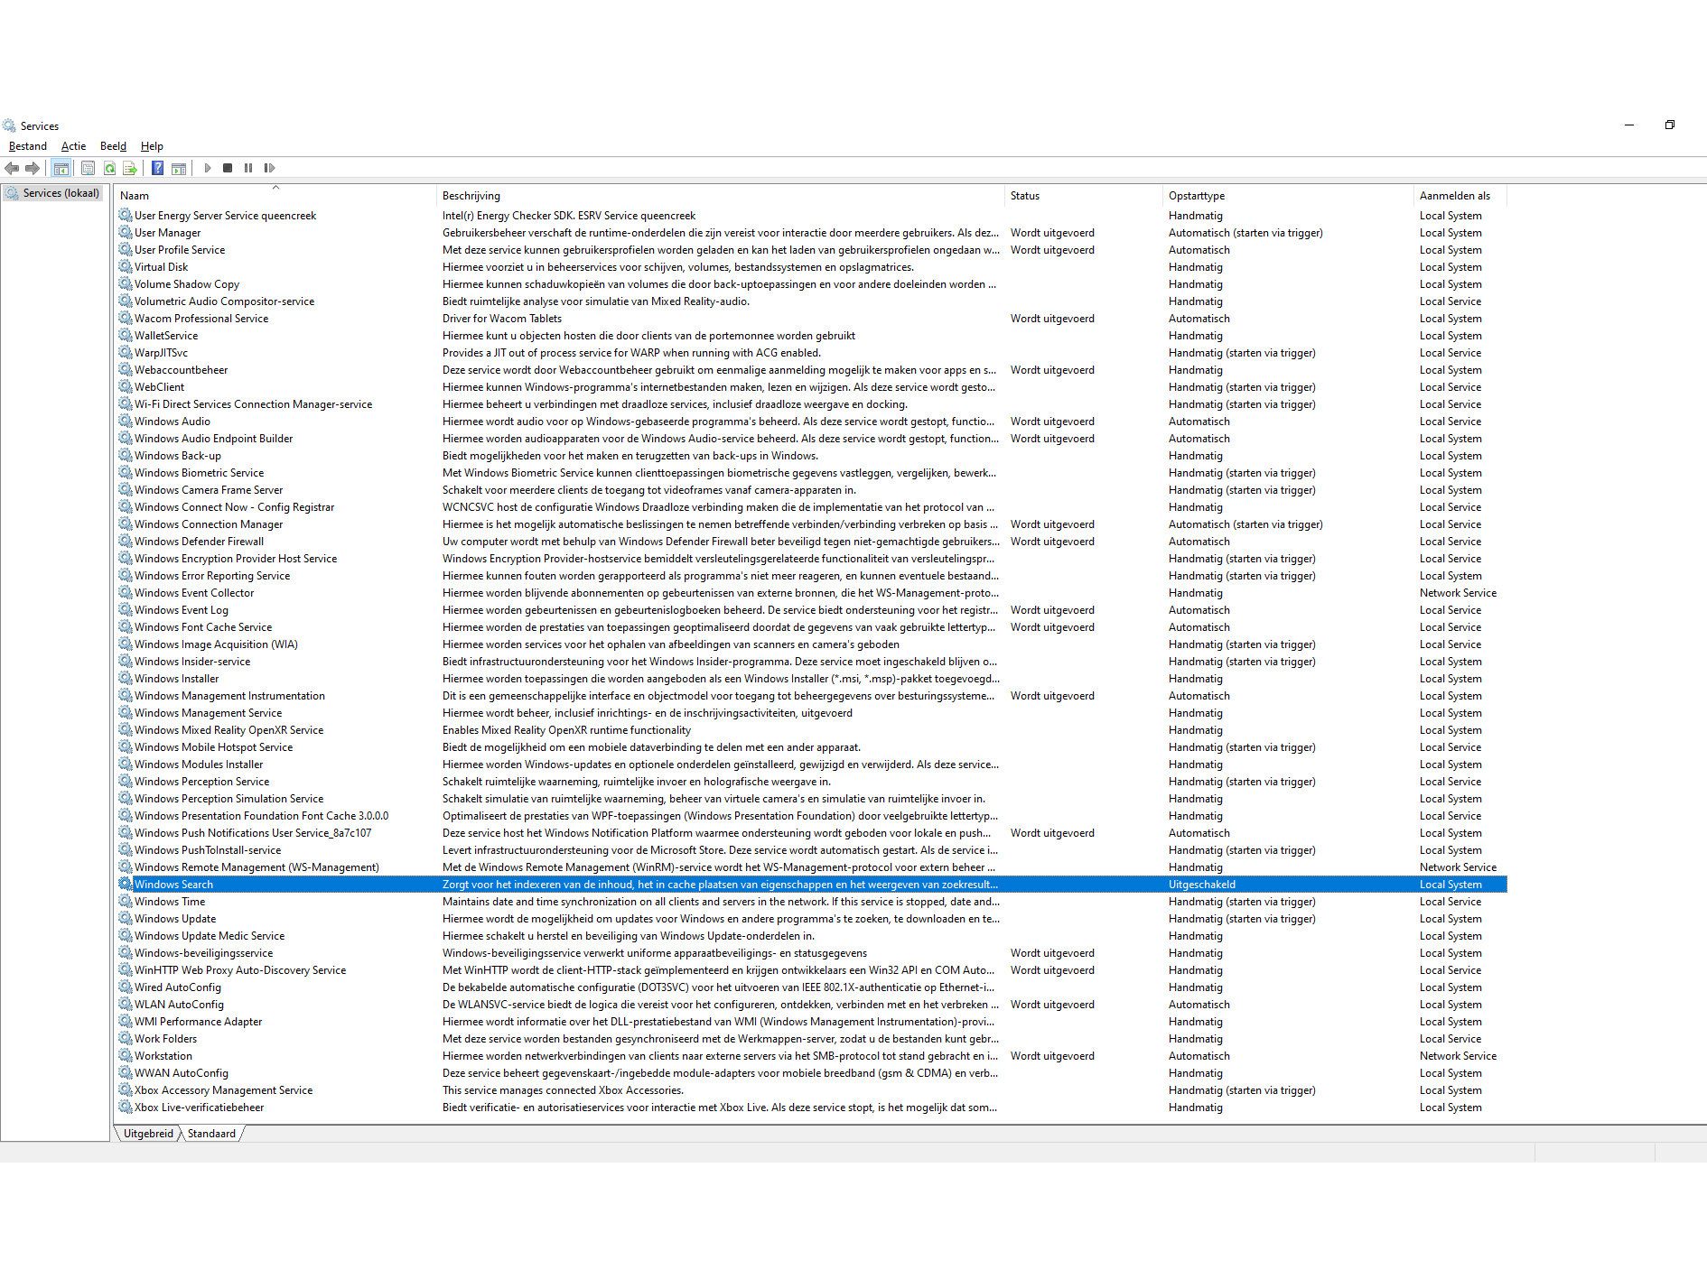Click the gear icon beside Workstation
Screen dimensions: 1707x1279
coord(126,1056)
